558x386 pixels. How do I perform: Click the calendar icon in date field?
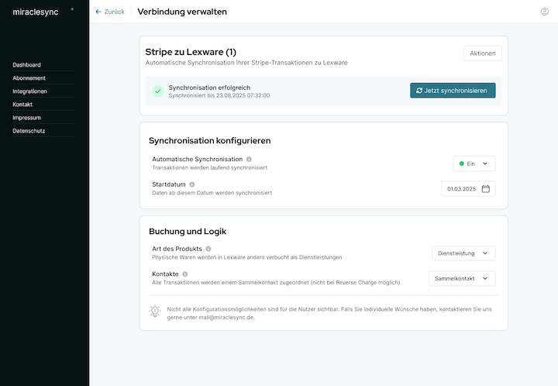(486, 188)
